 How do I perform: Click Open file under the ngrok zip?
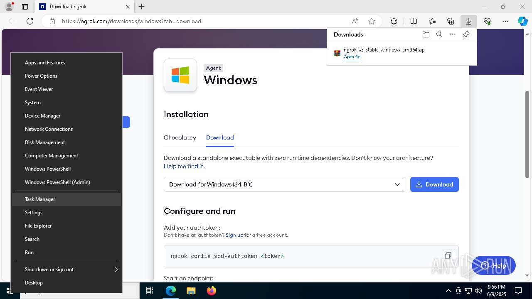tap(352, 57)
